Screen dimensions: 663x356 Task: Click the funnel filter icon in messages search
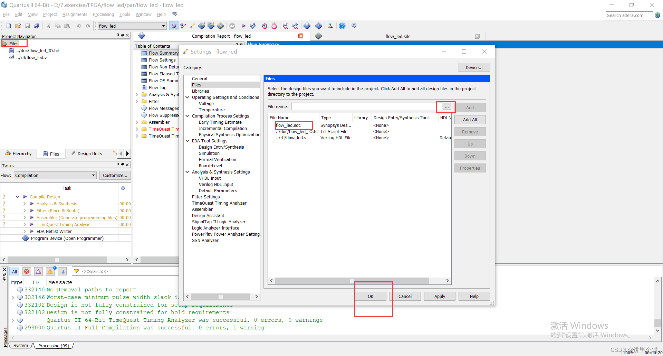pos(77,271)
